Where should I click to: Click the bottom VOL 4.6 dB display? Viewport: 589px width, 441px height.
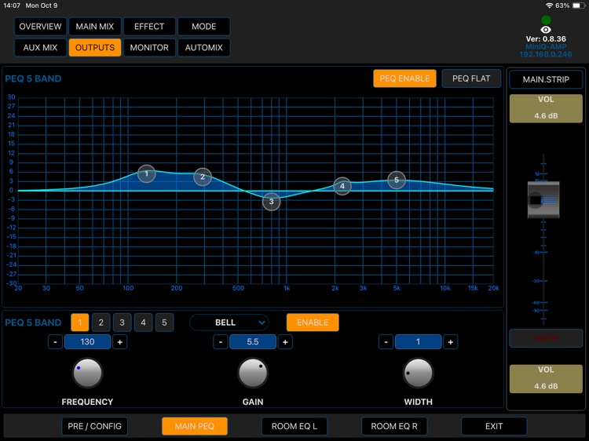(546, 379)
